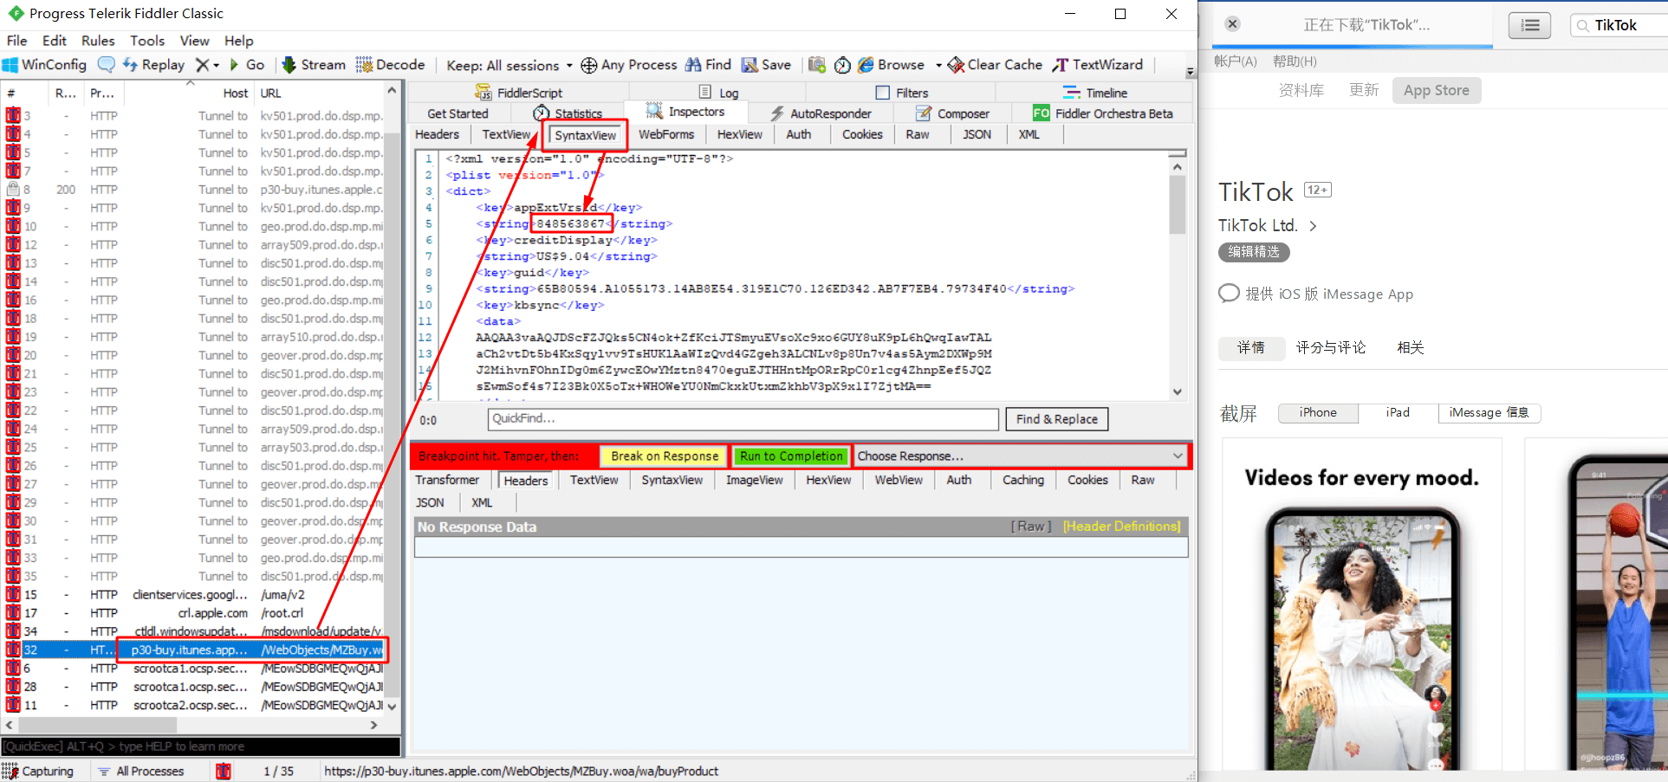Toggle the Decode option
The image size is (1668, 782).
[x=390, y=65]
